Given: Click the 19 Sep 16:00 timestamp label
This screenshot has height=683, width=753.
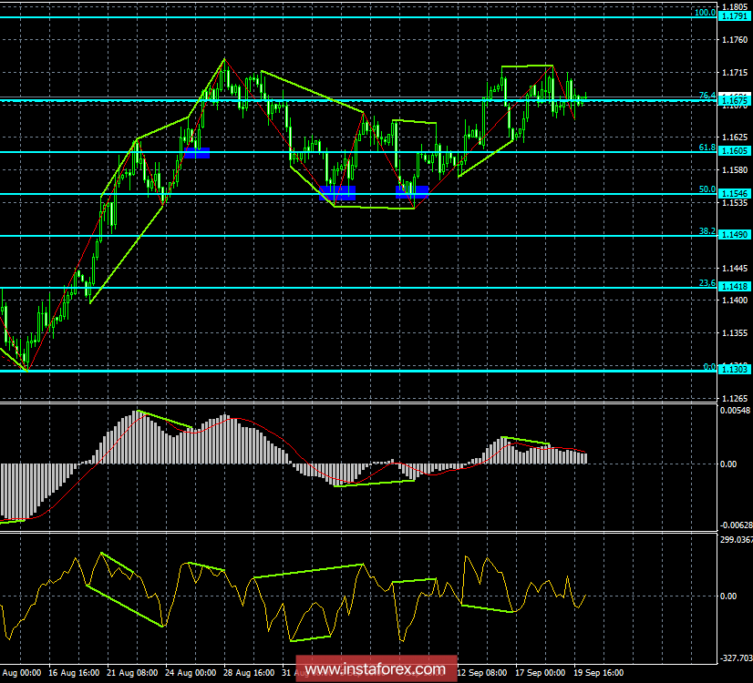Looking at the screenshot, I should pos(600,672).
